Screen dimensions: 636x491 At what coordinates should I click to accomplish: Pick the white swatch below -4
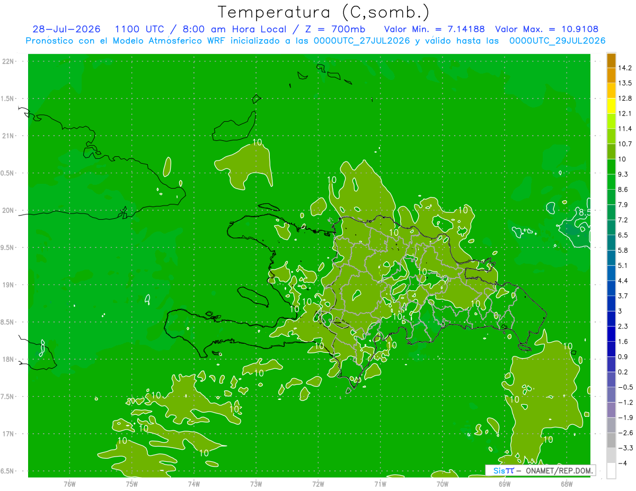point(611,470)
